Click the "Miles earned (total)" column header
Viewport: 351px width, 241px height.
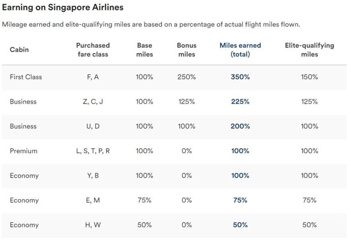click(240, 50)
